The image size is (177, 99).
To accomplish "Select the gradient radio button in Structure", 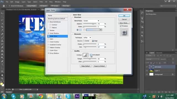I will click(x=84, y=30).
